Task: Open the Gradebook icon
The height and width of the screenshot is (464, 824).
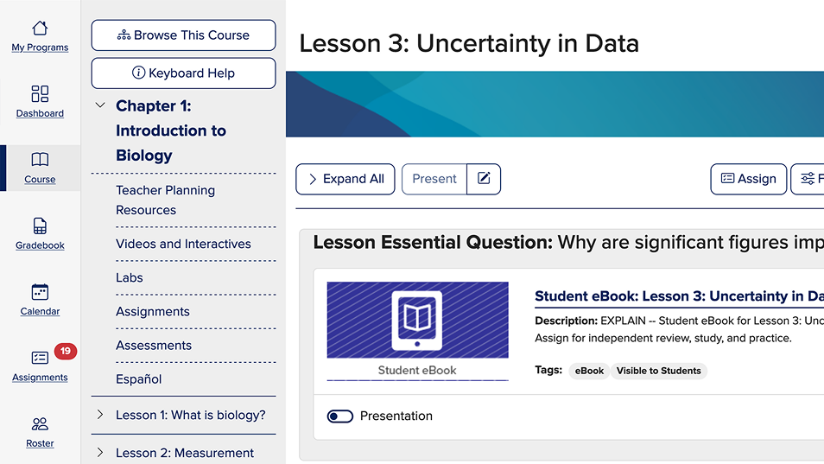Action: tap(40, 226)
